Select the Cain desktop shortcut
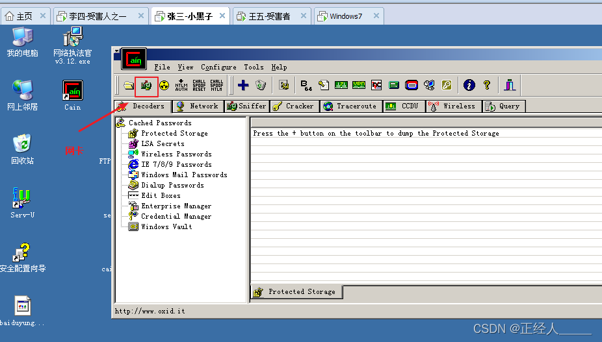 click(x=73, y=95)
